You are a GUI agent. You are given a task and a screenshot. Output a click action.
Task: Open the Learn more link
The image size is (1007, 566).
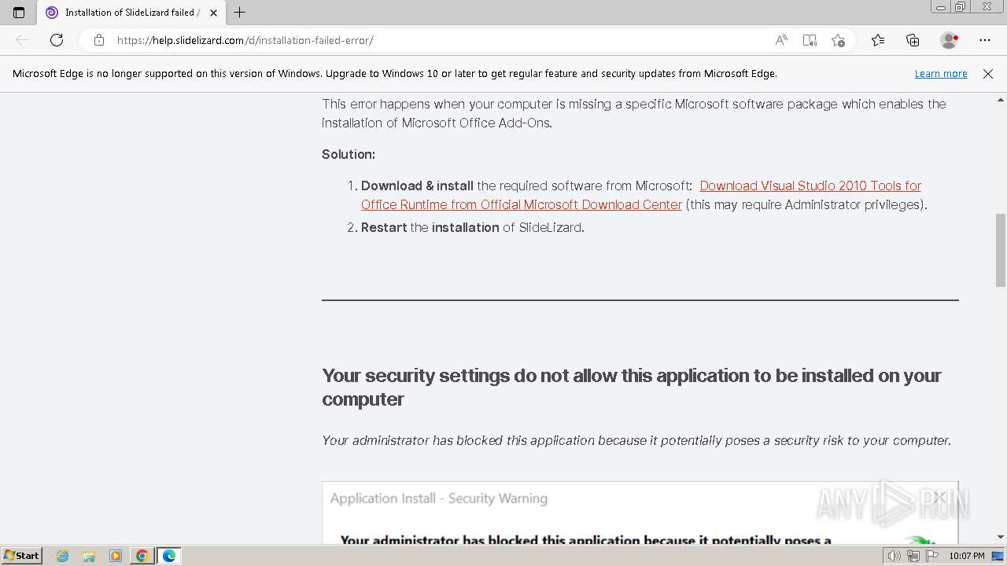click(941, 73)
